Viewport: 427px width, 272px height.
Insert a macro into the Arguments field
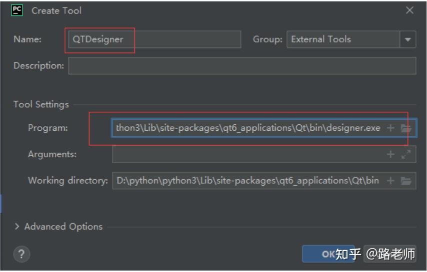[x=390, y=155]
